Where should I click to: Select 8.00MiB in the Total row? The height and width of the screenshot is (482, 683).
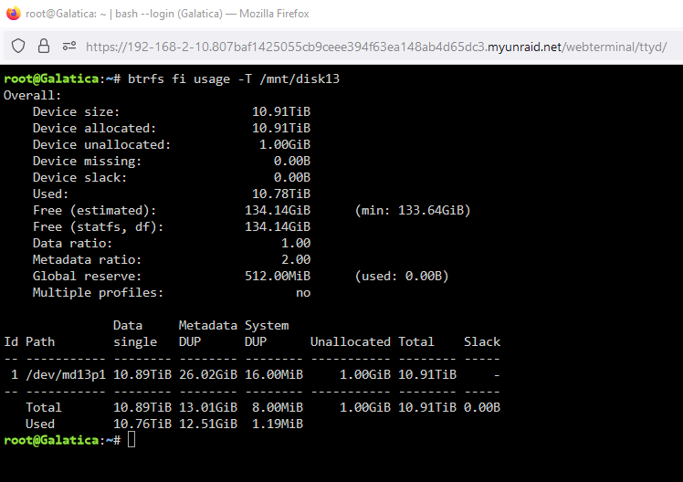[x=278, y=407]
